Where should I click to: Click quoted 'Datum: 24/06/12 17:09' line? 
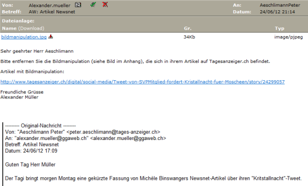pyautogui.click(x=31, y=151)
